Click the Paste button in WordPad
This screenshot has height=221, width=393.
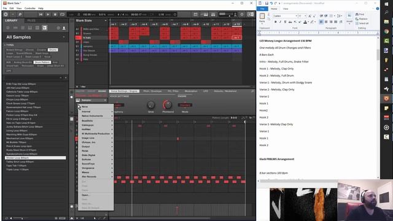tap(262, 18)
